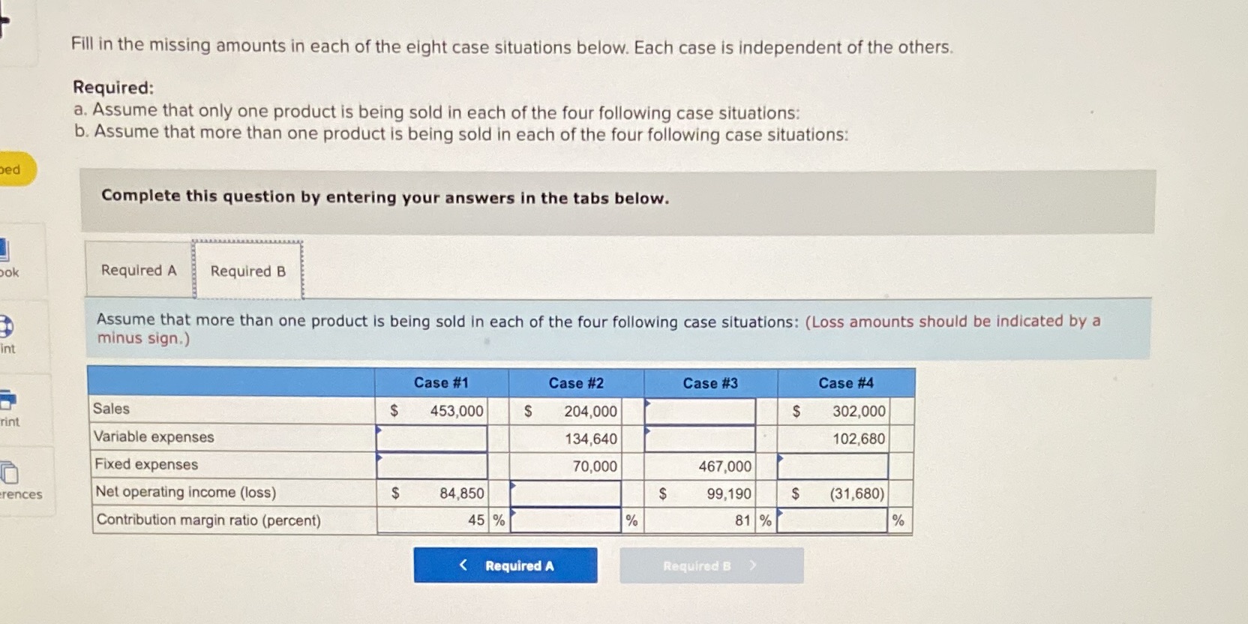This screenshot has width=1248, height=624.
Task: Click the left chevron on Required A button
Action: (463, 565)
